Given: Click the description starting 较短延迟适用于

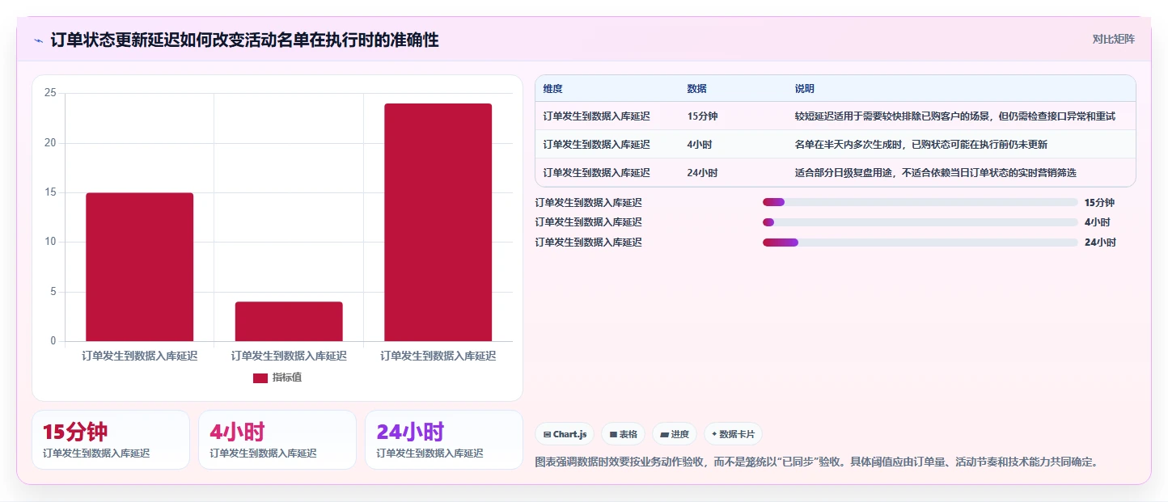Looking at the screenshot, I should 955,116.
